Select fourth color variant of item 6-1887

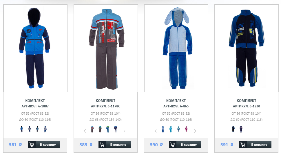[45, 129]
